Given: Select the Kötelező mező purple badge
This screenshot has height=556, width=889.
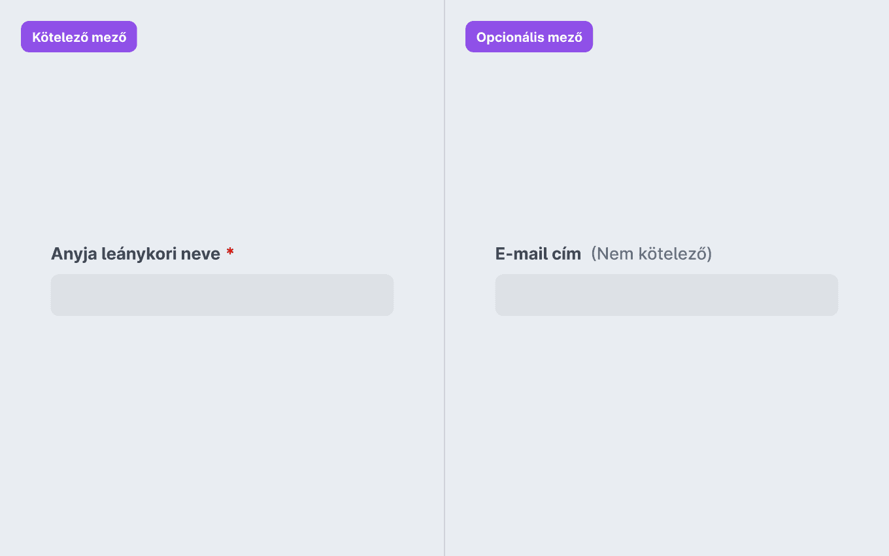Looking at the screenshot, I should (x=79, y=37).
